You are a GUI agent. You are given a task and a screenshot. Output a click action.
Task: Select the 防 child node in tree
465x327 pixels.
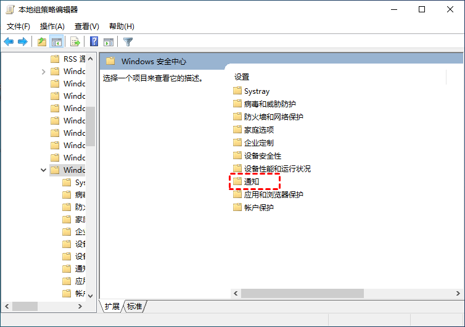point(74,207)
